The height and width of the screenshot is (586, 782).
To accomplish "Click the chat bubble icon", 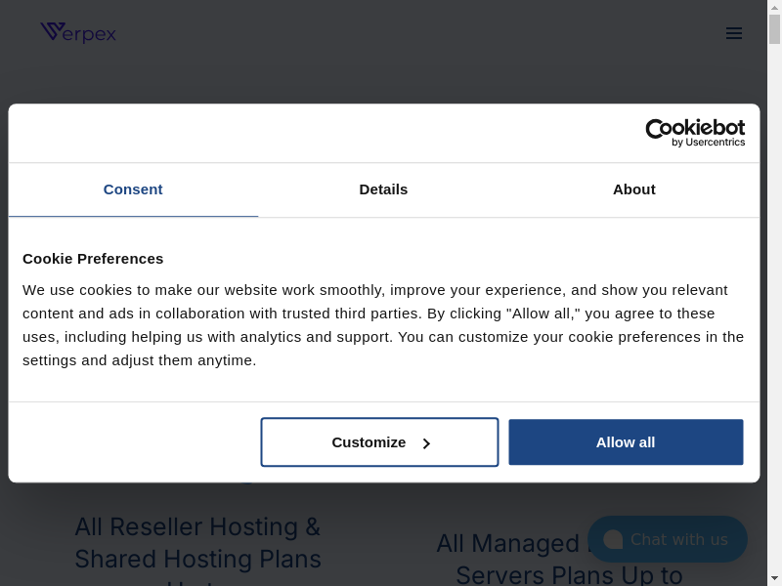I will pyautogui.click(x=613, y=539).
